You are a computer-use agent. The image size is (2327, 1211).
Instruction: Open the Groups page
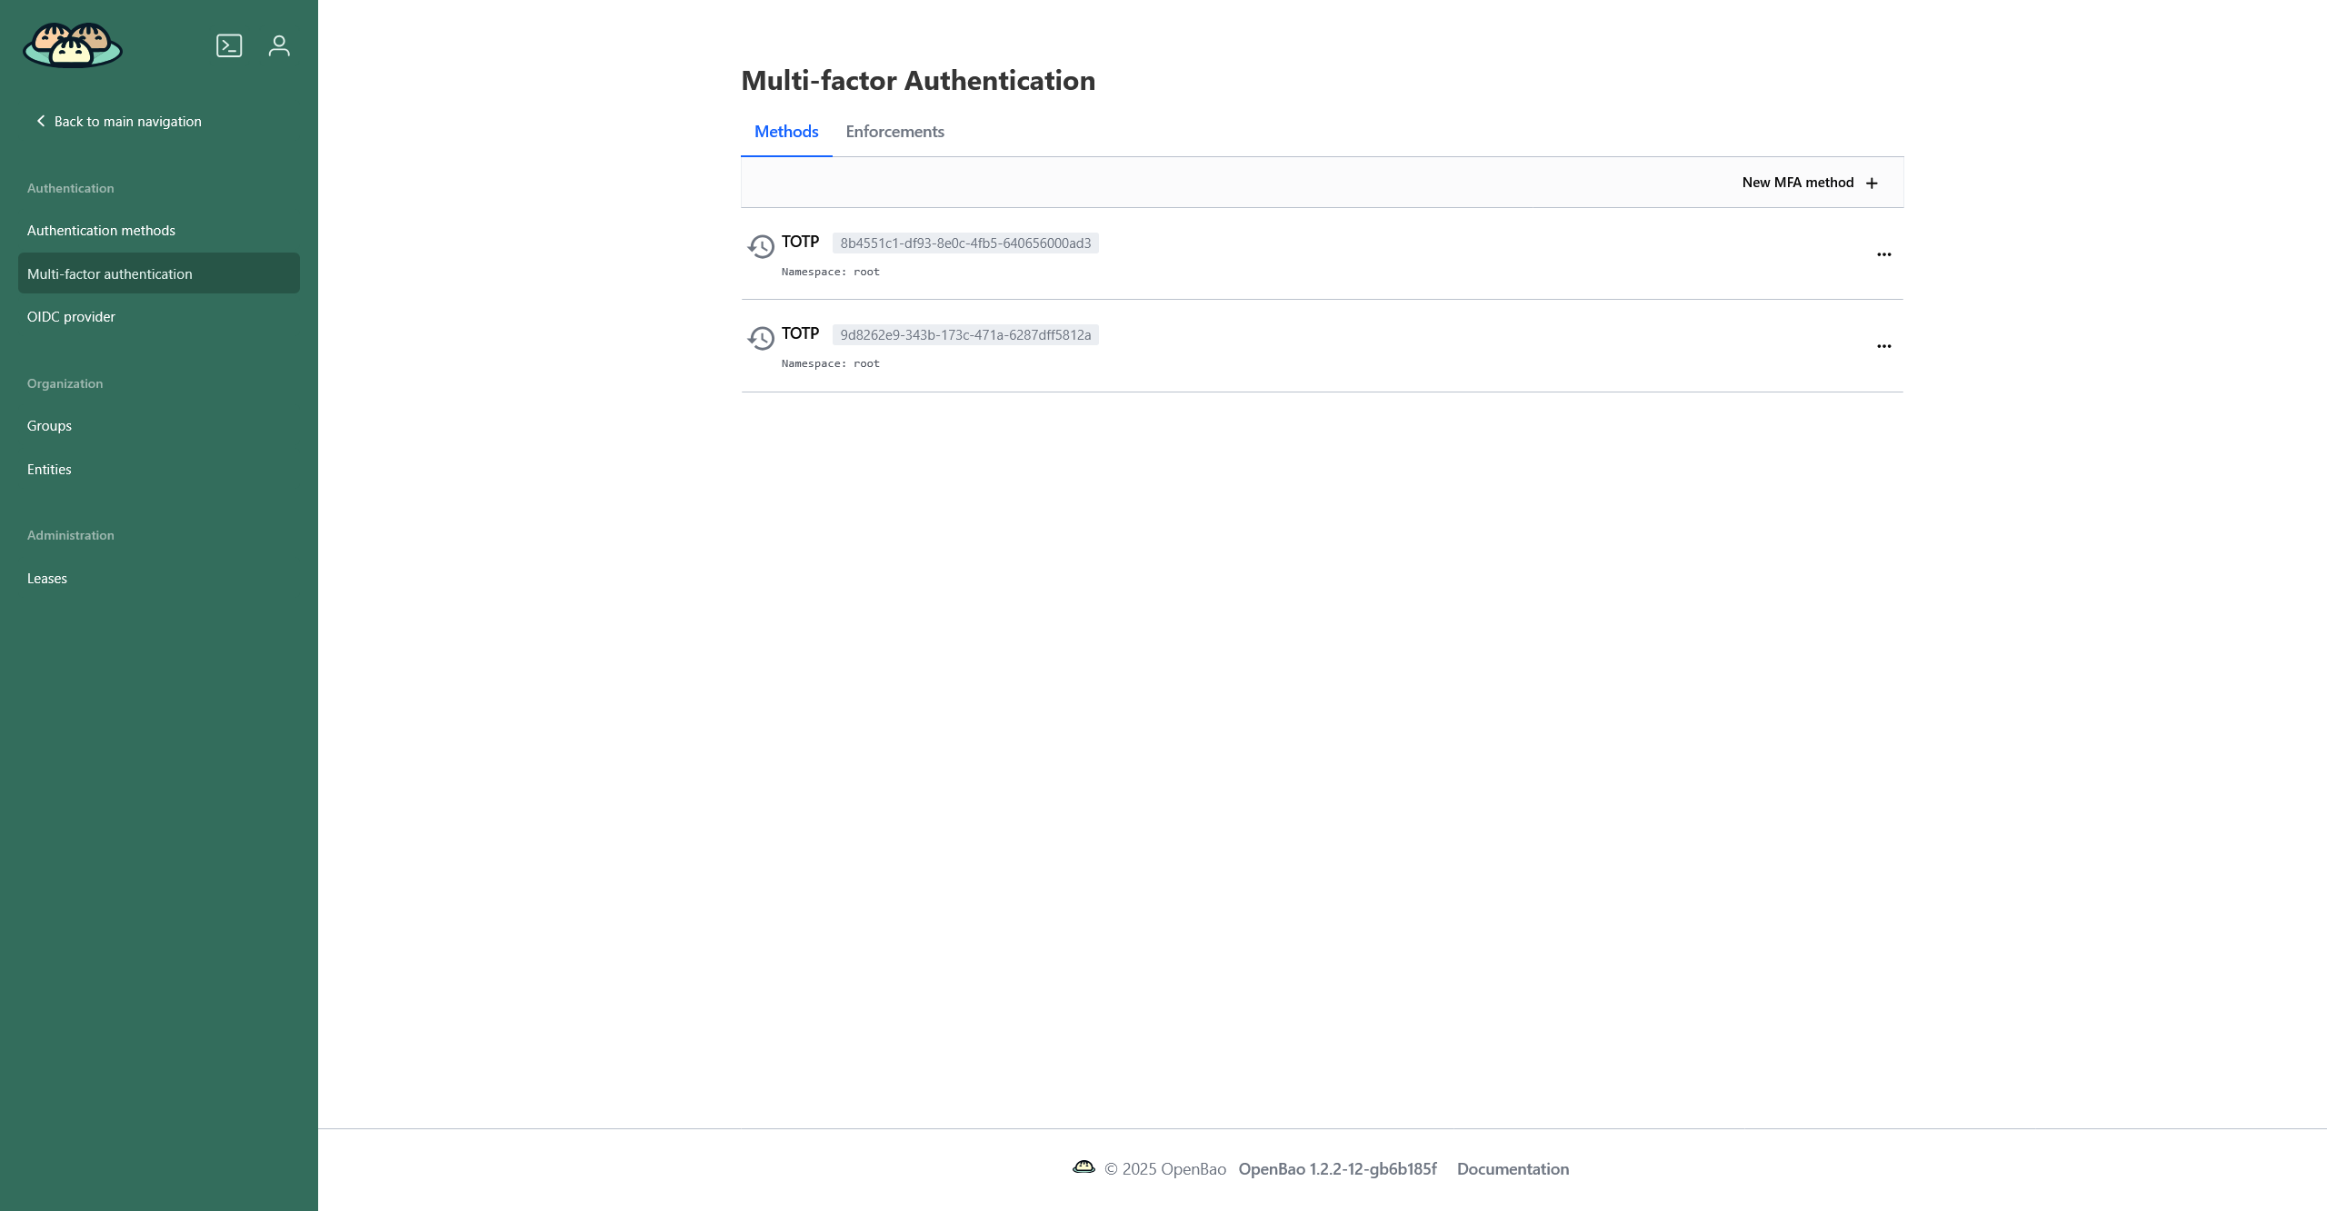(x=49, y=425)
